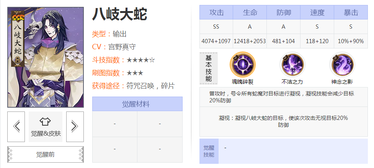Go to previous skin with left arrow

[16, 127]
